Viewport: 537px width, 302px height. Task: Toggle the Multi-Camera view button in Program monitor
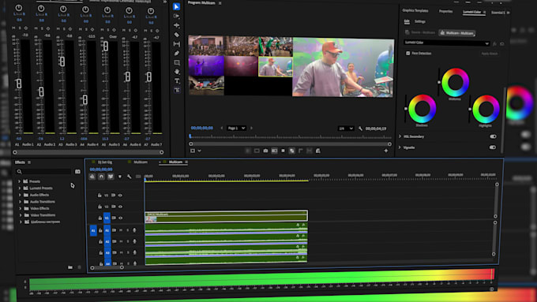(x=291, y=151)
